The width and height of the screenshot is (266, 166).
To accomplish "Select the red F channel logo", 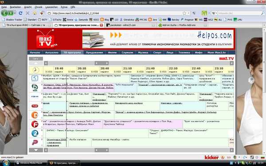I will coord(35,124).
